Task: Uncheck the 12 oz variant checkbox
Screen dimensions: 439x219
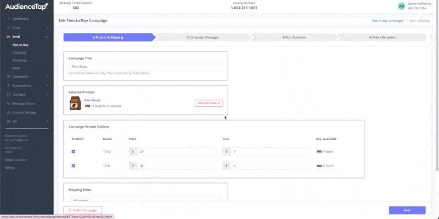Action: (x=74, y=165)
